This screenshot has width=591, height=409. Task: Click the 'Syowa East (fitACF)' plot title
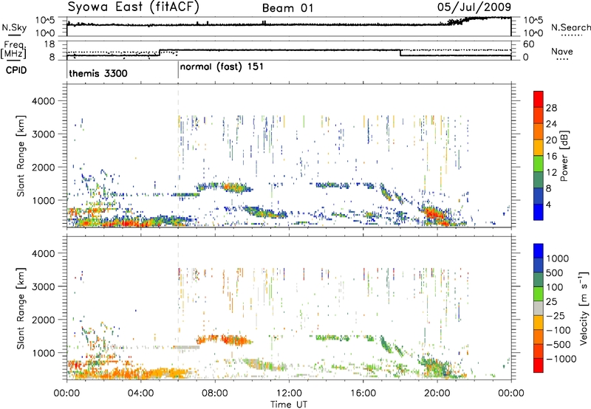tap(134, 7)
